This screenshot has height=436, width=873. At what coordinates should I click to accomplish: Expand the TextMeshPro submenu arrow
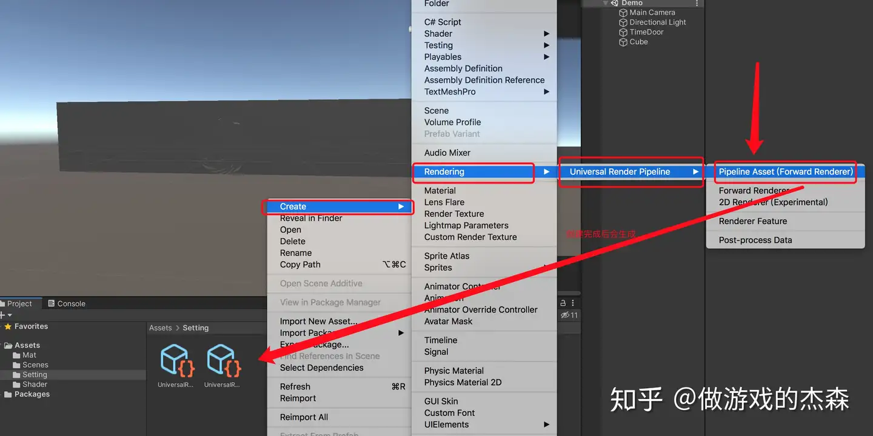click(x=547, y=92)
